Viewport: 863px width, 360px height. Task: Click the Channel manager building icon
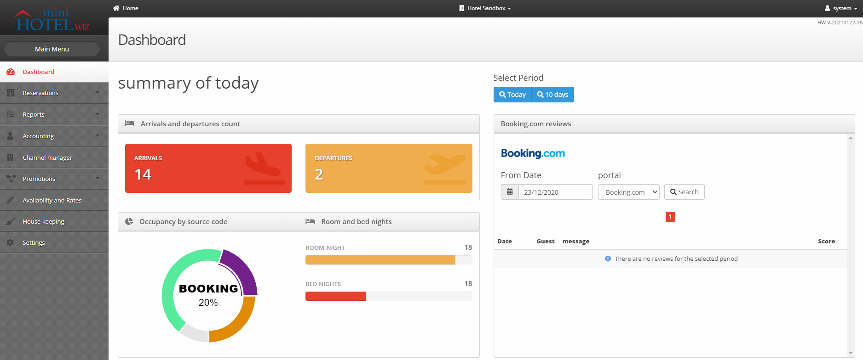(x=11, y=157)
